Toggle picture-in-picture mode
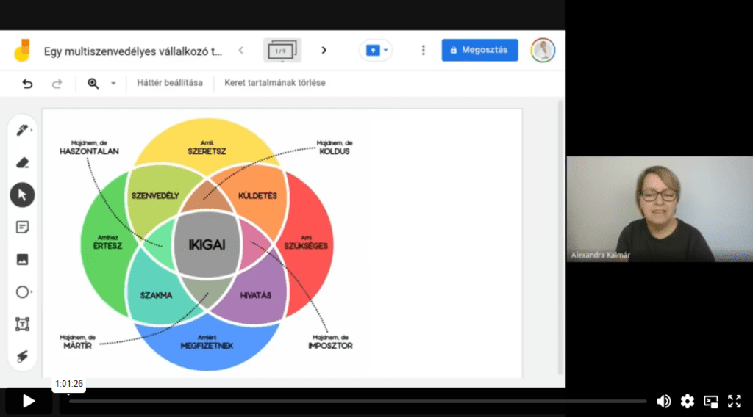The height and width of the screenshot is (417, 753). click(710, 401)
